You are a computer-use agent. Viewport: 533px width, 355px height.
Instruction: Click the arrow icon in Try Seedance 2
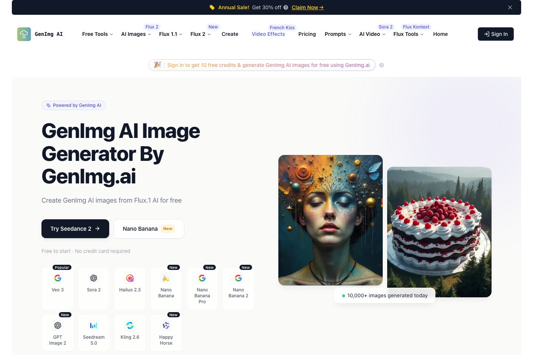97,229
